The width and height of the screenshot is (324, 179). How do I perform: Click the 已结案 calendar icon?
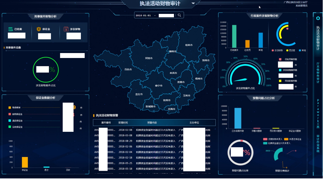(11, 29)
